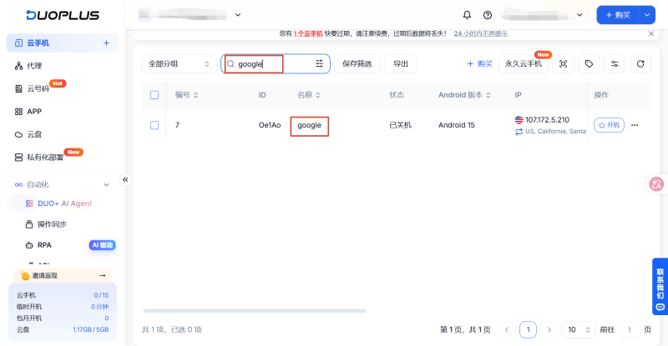
Task: Click the horizontal table scrollbar
Action: pyautogui.click(x=255, y=311)
